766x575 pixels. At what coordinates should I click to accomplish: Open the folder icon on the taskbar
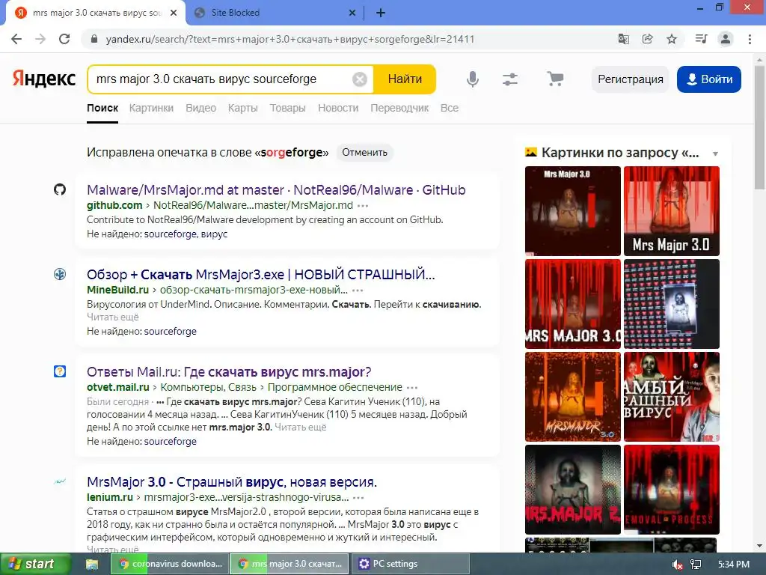click(x=92, y=565)
